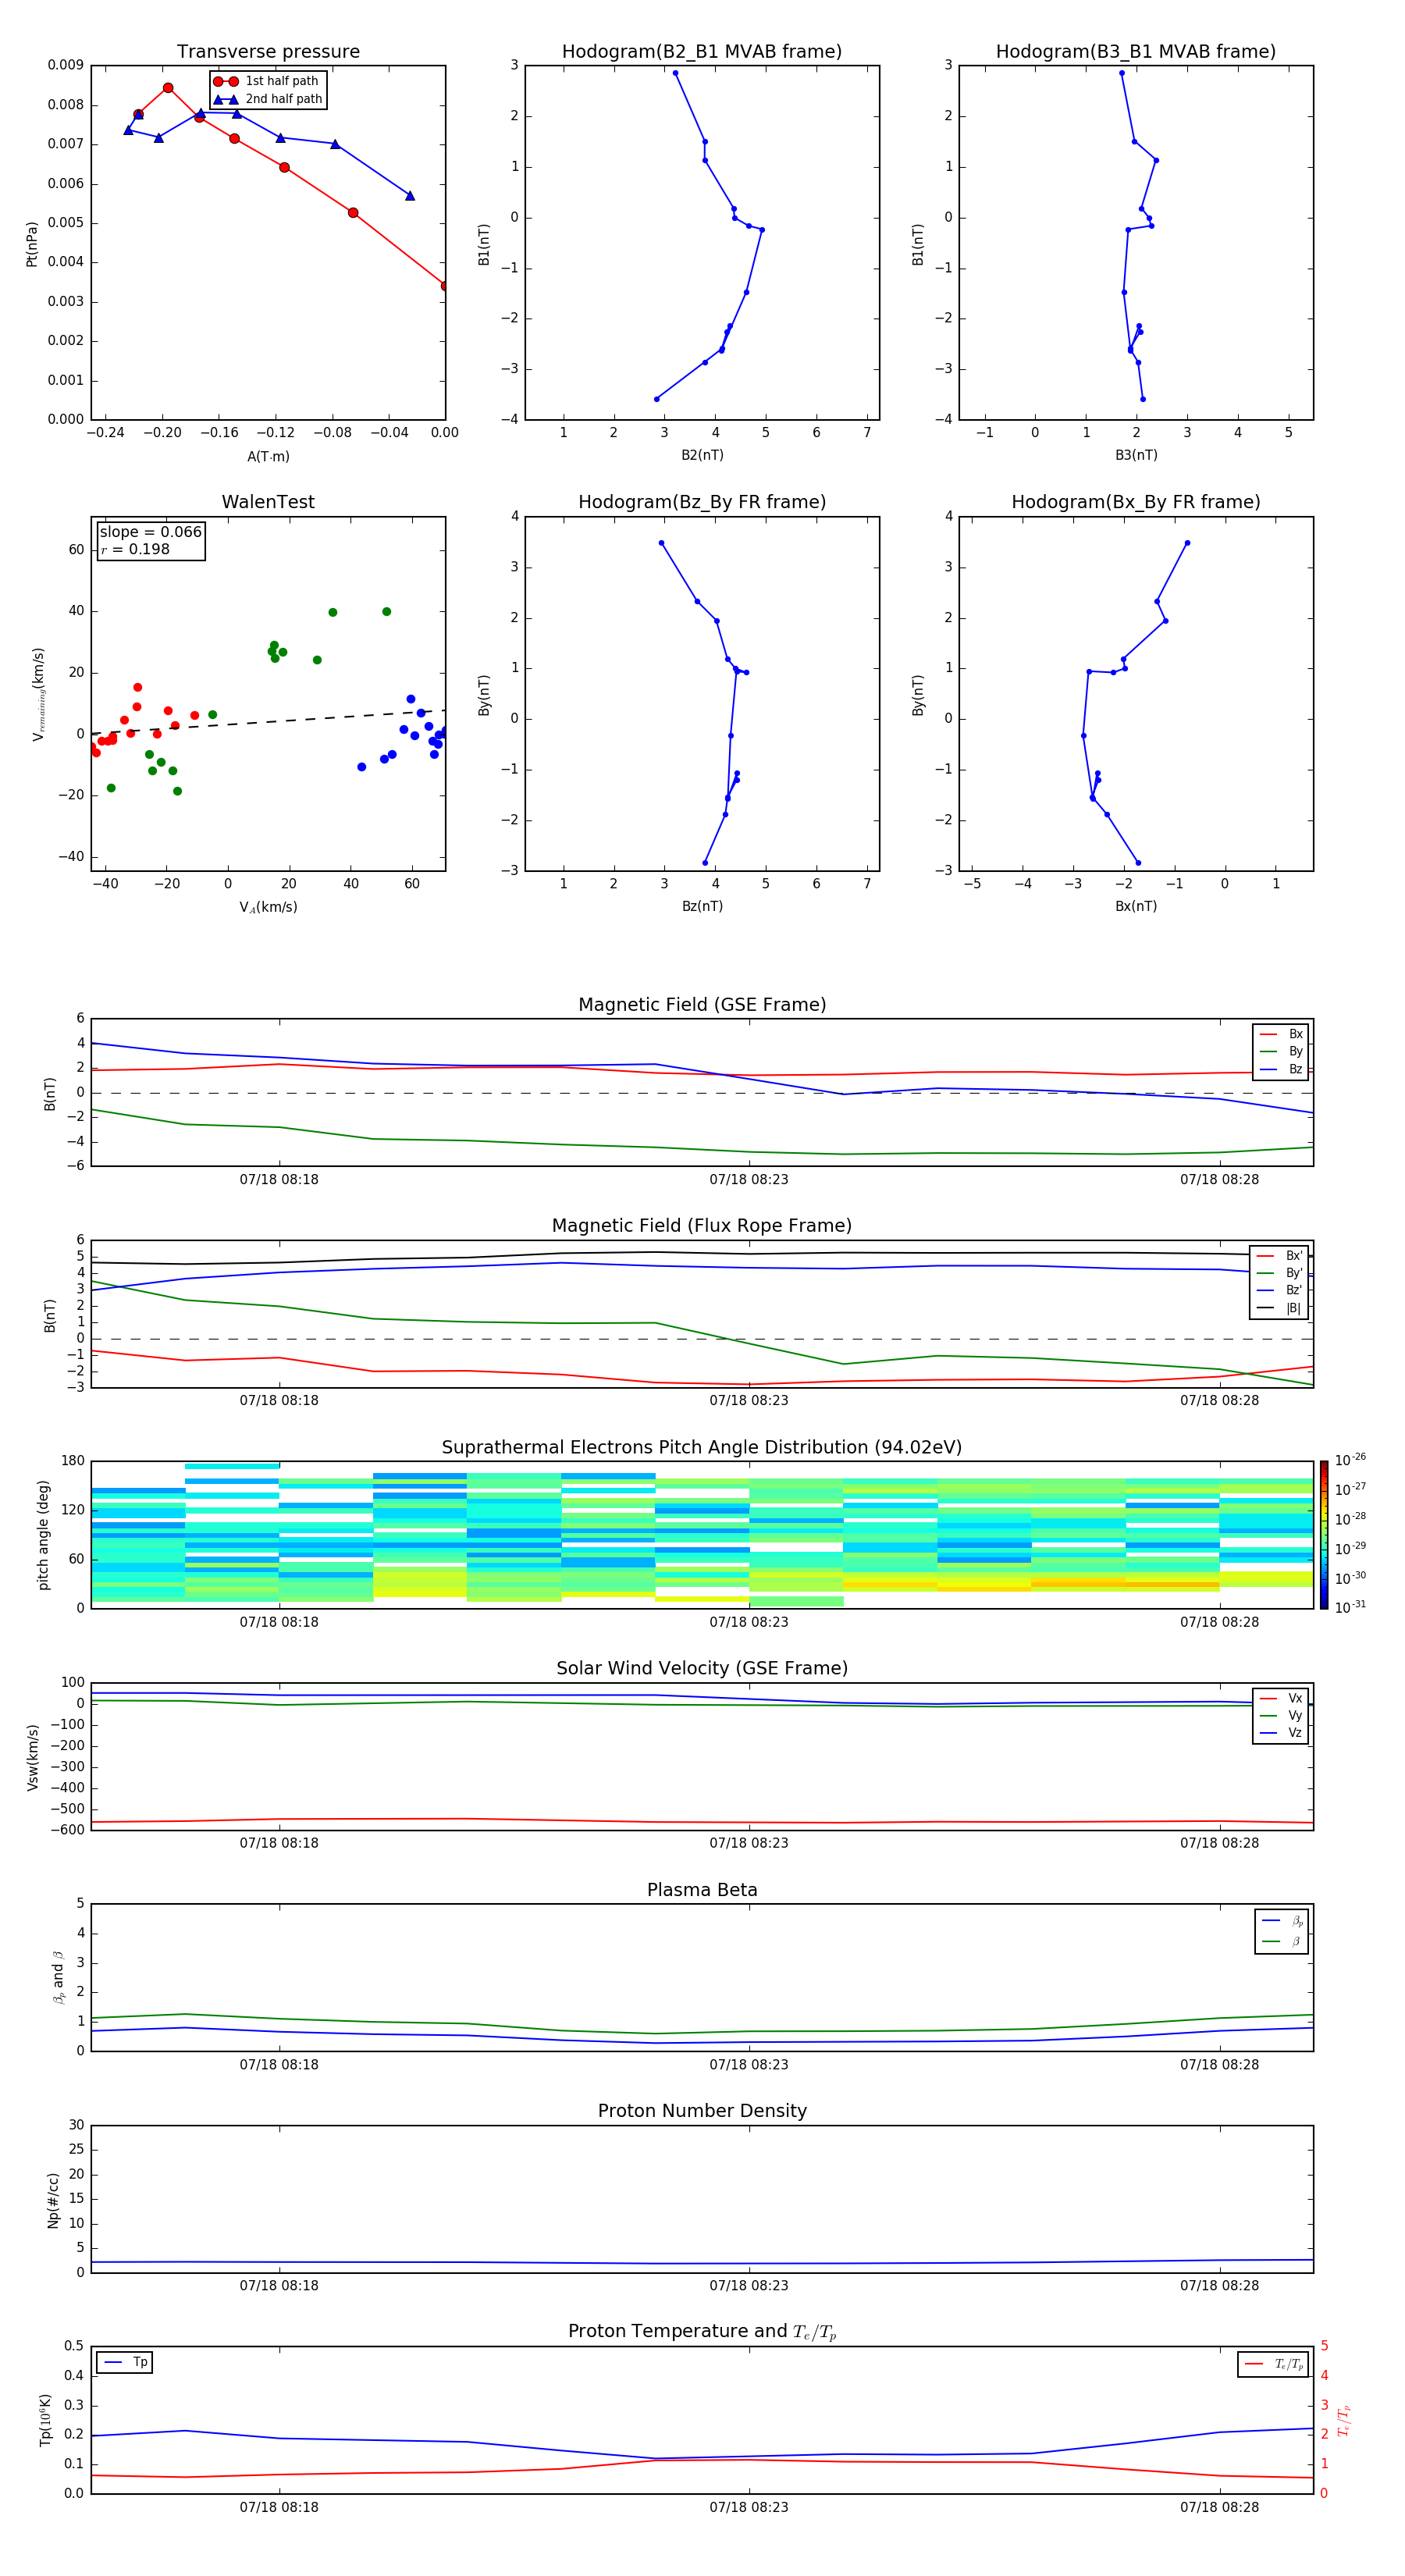Click the pitch angle colorbar
Screen dimensions: 1405x2576
1323,1534
